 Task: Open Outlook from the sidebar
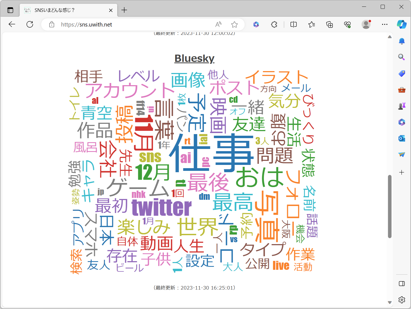click(x=402, y=138)
